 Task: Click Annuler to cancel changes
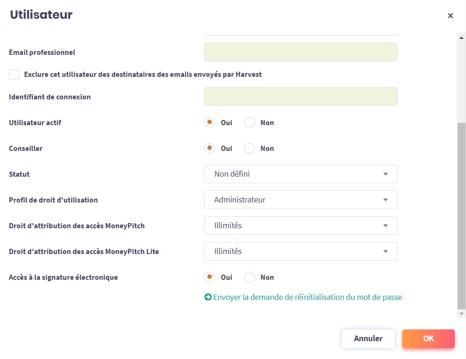368,338
